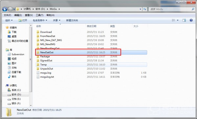This screenshot has height=119, width=197.
Task: Click the search magnifier icon
Action: coord(193,9)
